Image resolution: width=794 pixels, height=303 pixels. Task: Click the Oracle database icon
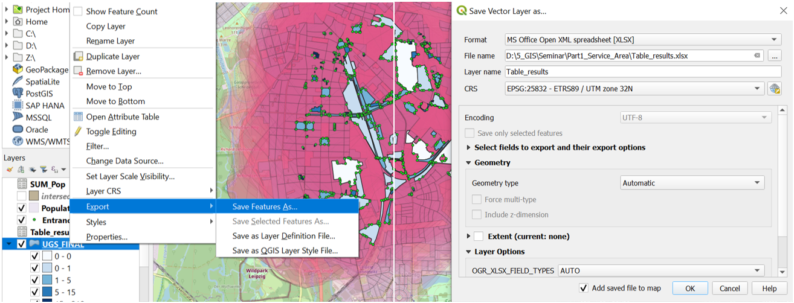[18, 130]
